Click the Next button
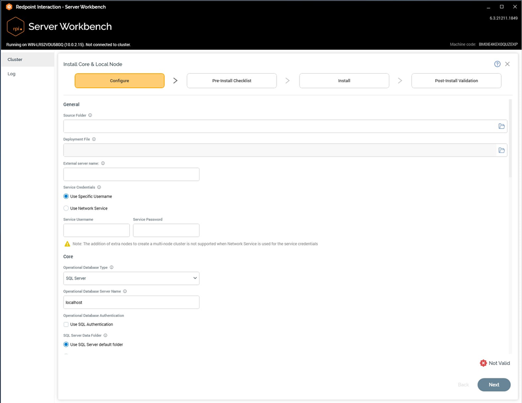Viewport: 522px width, 403px height. pyautogui.click(x=494, y=385)
